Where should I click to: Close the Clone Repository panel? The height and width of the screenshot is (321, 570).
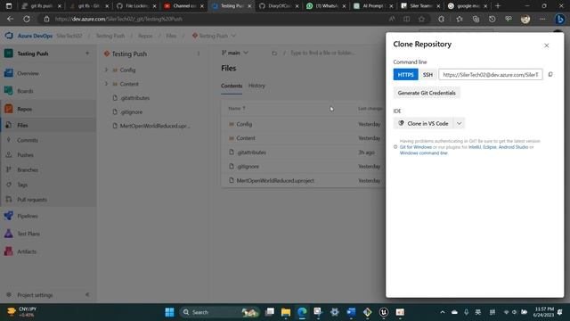coord(546,45)
